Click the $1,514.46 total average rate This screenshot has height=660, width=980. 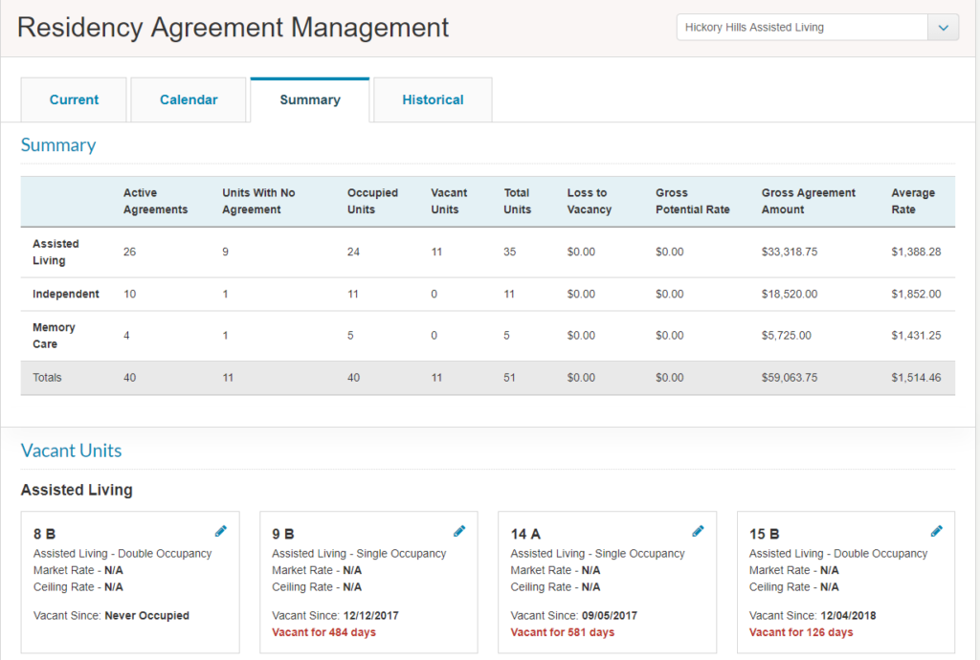pyautogui.click(x=916, y=378)
